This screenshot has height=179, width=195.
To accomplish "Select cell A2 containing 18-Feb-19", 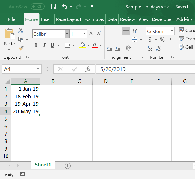I will click(x=25, y=96).
